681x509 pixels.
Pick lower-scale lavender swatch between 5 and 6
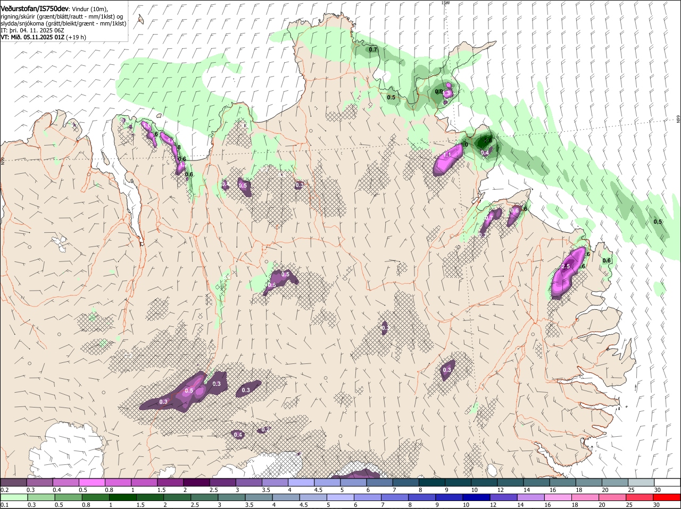point(340,497)
